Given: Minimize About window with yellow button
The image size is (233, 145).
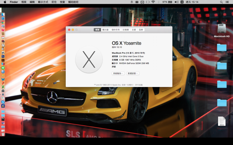Looking at the screenshot, I should pyautogui.click(x=73, y=30).
